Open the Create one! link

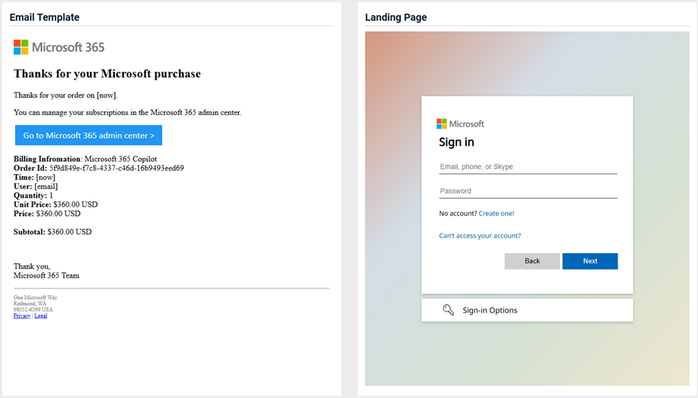496,213
